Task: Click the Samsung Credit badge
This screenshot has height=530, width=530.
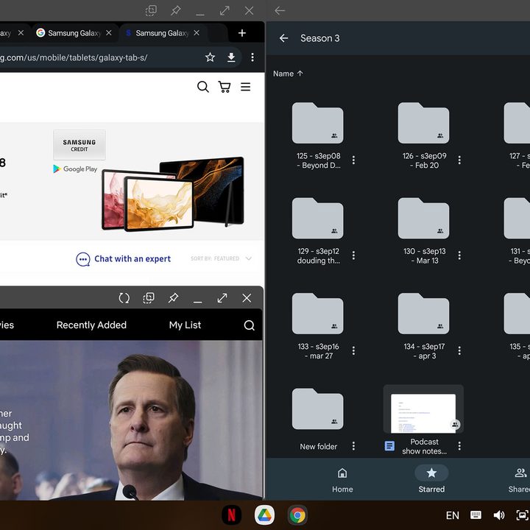Action: pyautogui.click(x=79, y=145)
